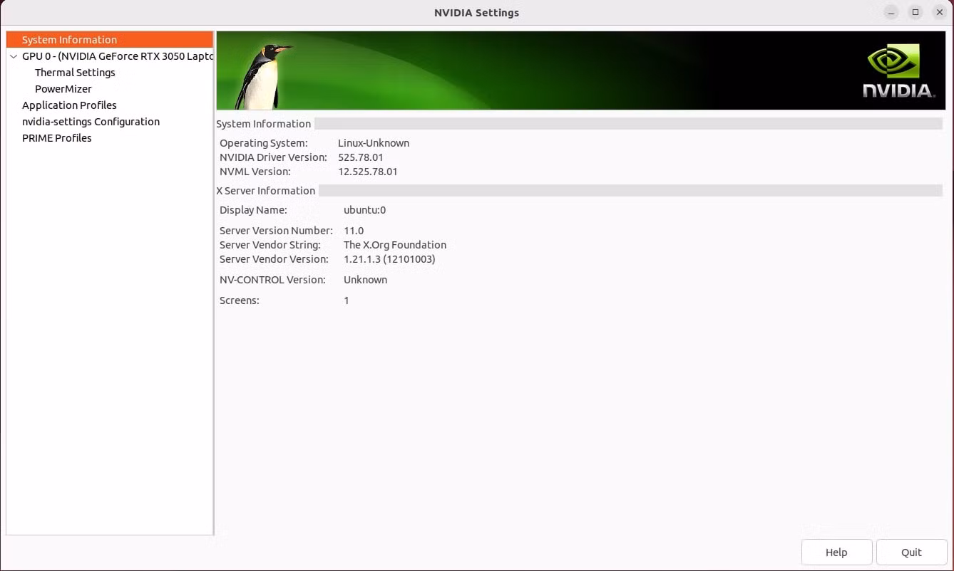Viewport: 954px width, 571px height.
Task: Click the NVML Version label
Action: 255,172
